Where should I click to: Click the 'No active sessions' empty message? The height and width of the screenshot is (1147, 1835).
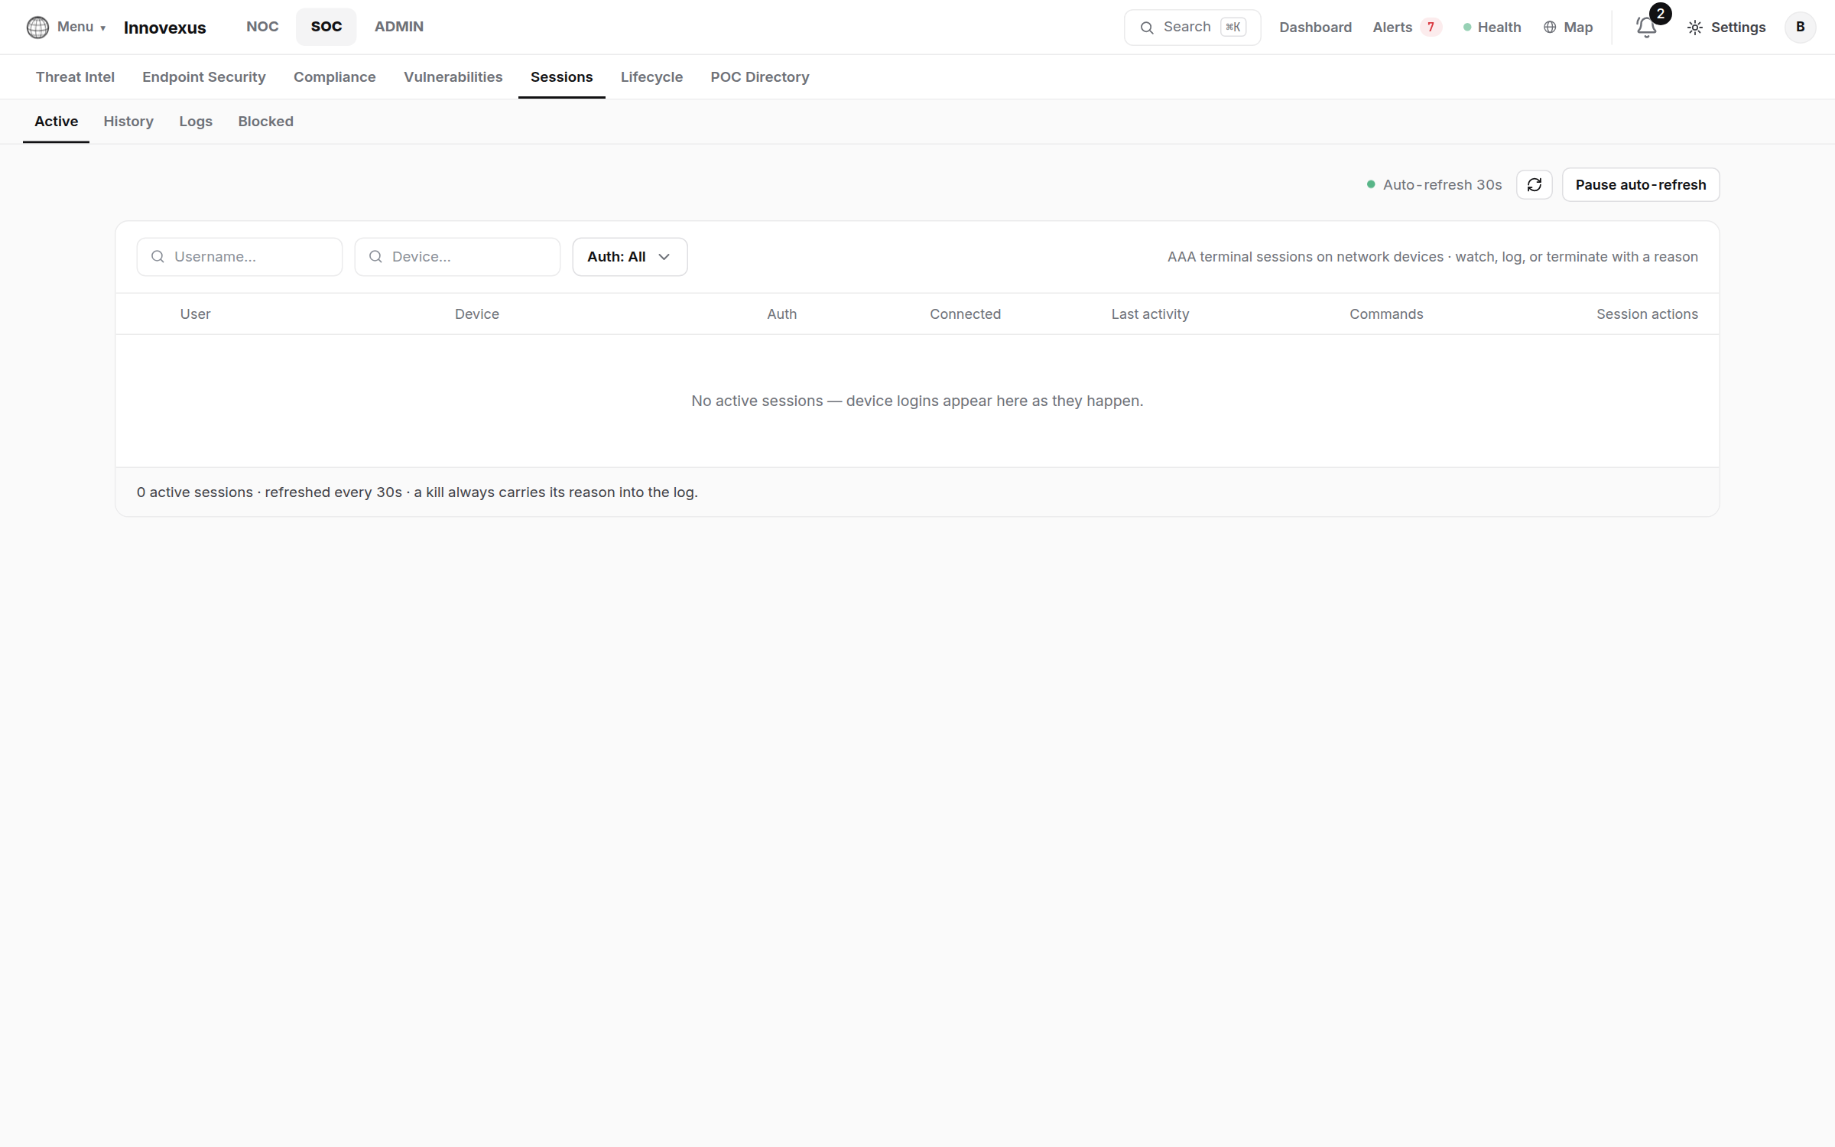click(917, 401)
